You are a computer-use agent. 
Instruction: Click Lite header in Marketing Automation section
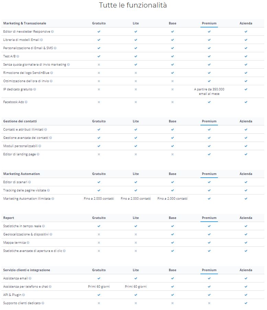point(136,174)
